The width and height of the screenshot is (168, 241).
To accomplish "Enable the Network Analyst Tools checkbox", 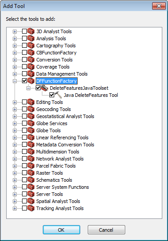I will (x=25, y=158).
